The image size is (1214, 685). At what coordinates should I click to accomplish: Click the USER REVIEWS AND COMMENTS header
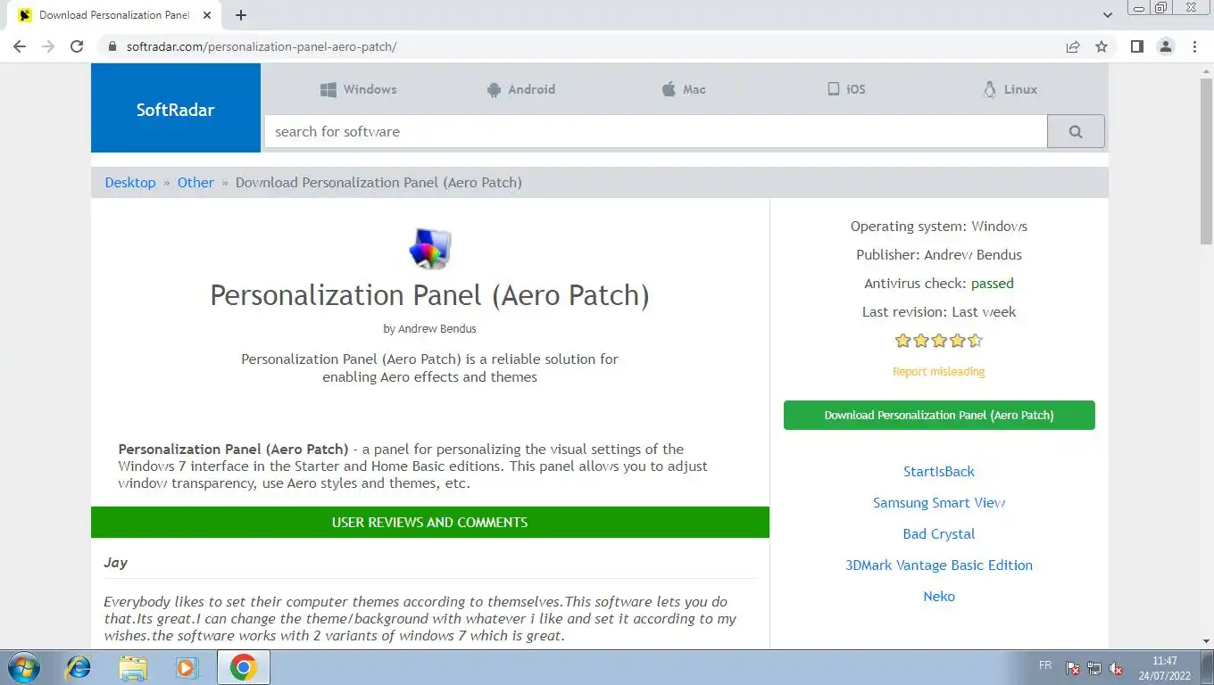tap(430, 522)
